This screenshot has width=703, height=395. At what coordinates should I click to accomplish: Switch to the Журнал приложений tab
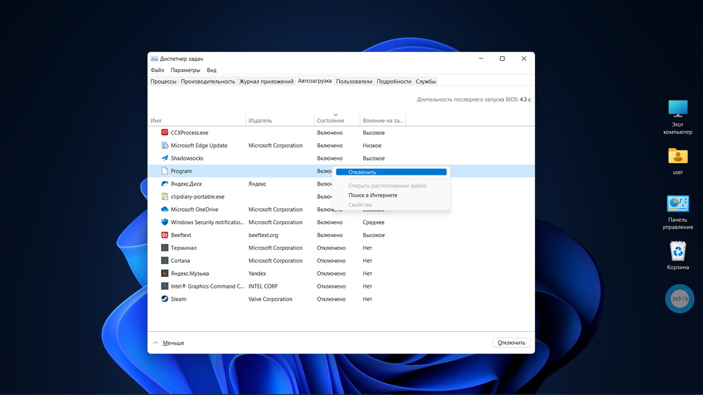[x=267, y=81]
